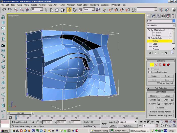Enable the Ignore Backfacing checkbox

click(149, 72)
